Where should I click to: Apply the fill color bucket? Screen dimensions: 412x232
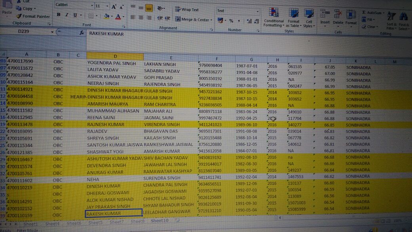point(107,16)
